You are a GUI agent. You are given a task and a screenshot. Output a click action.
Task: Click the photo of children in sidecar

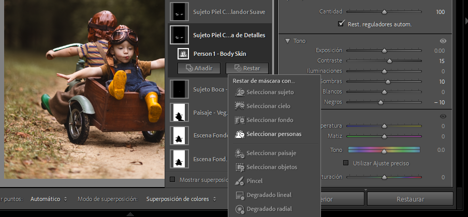click(84, 89)
